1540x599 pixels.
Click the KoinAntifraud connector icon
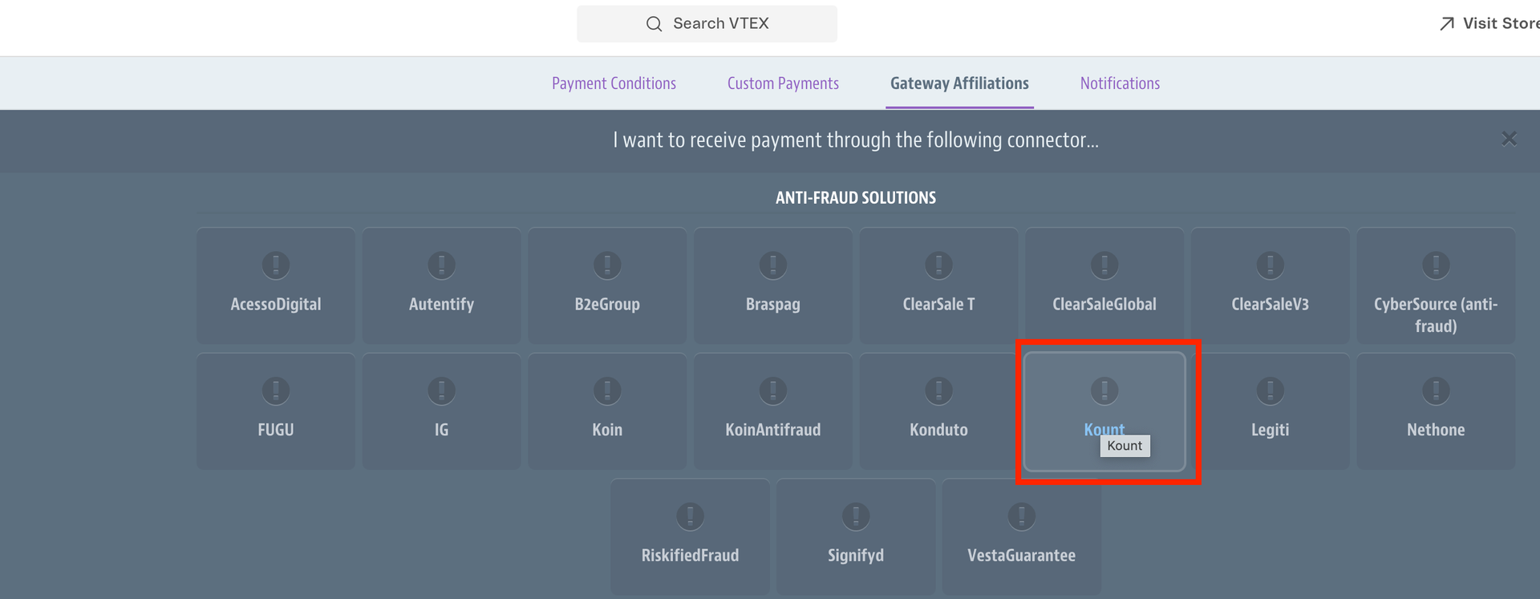coord(773,391)
